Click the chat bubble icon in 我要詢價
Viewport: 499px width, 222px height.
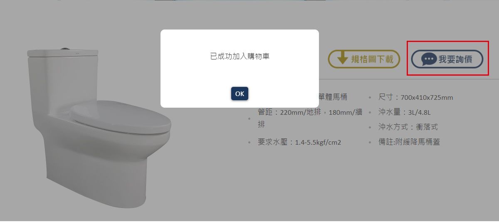point(429,59)
